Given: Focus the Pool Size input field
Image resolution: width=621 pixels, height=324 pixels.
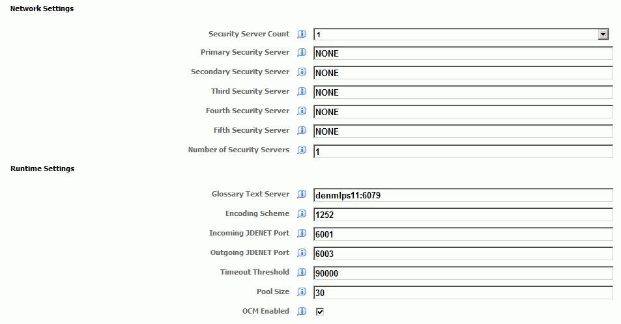Looking at the screenshot, I should (x=463, y=293).
